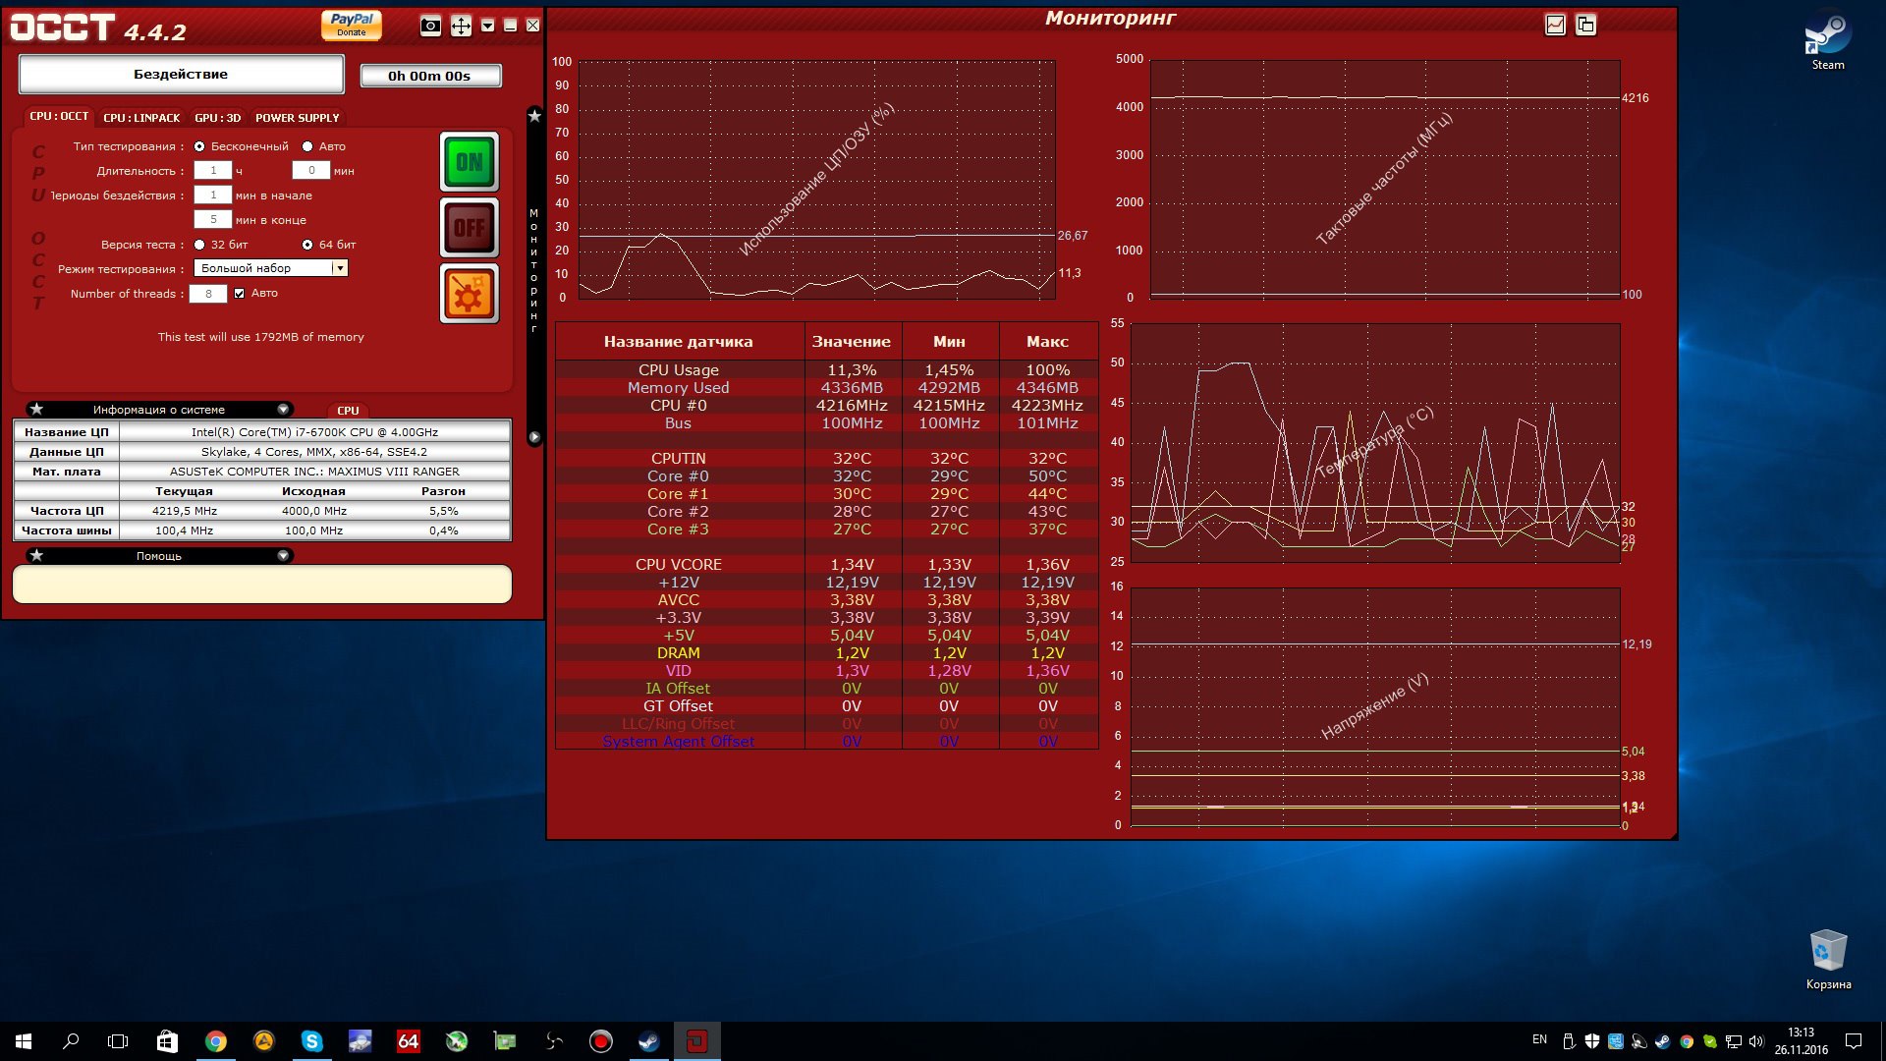The width and height of the screenshot is (1886, 1061).
Task: Click the hours duration input field
Action: 212,171
